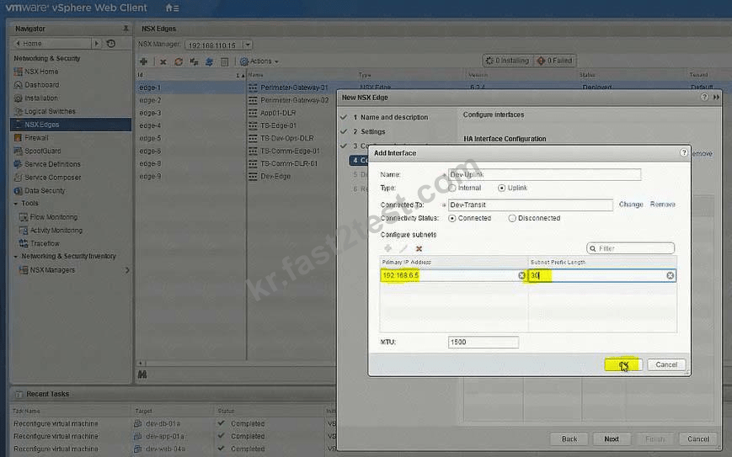
Task: Collapse the Tools section
Action: (x=16, y=204)
